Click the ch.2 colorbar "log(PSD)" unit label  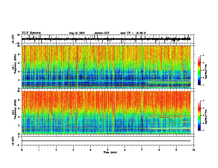click(206, 117)
